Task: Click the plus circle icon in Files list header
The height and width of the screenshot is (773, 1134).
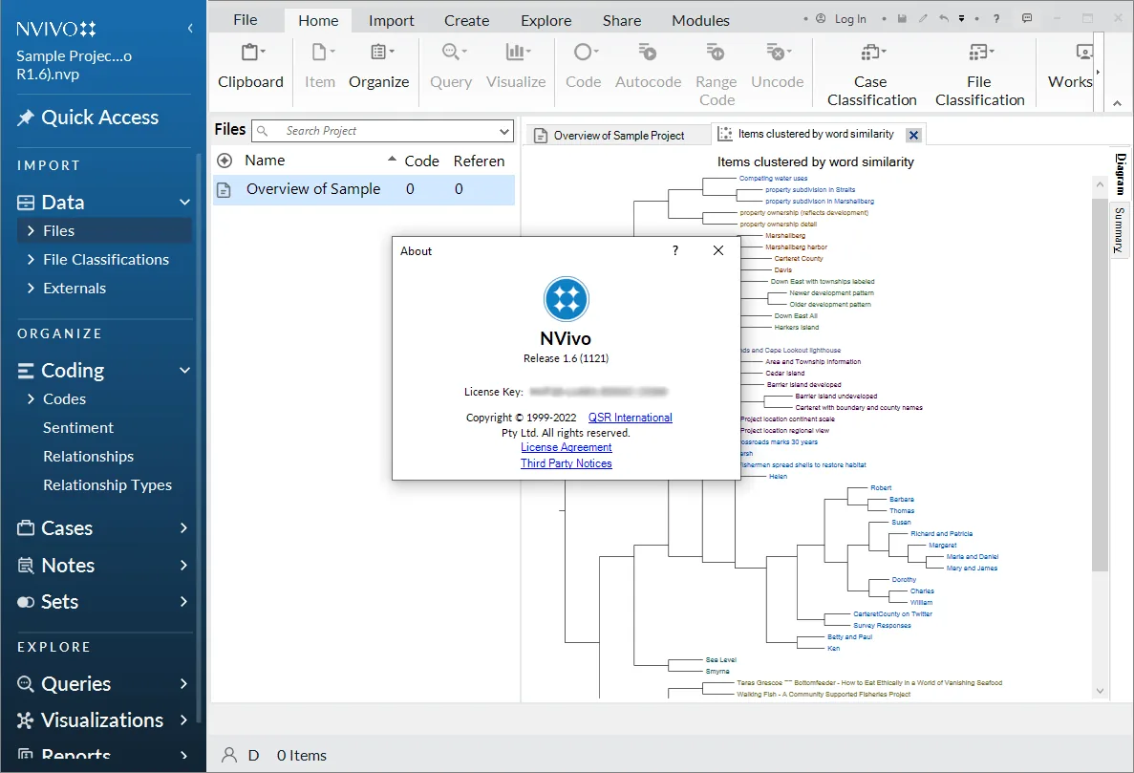Action: coord(225,161)
